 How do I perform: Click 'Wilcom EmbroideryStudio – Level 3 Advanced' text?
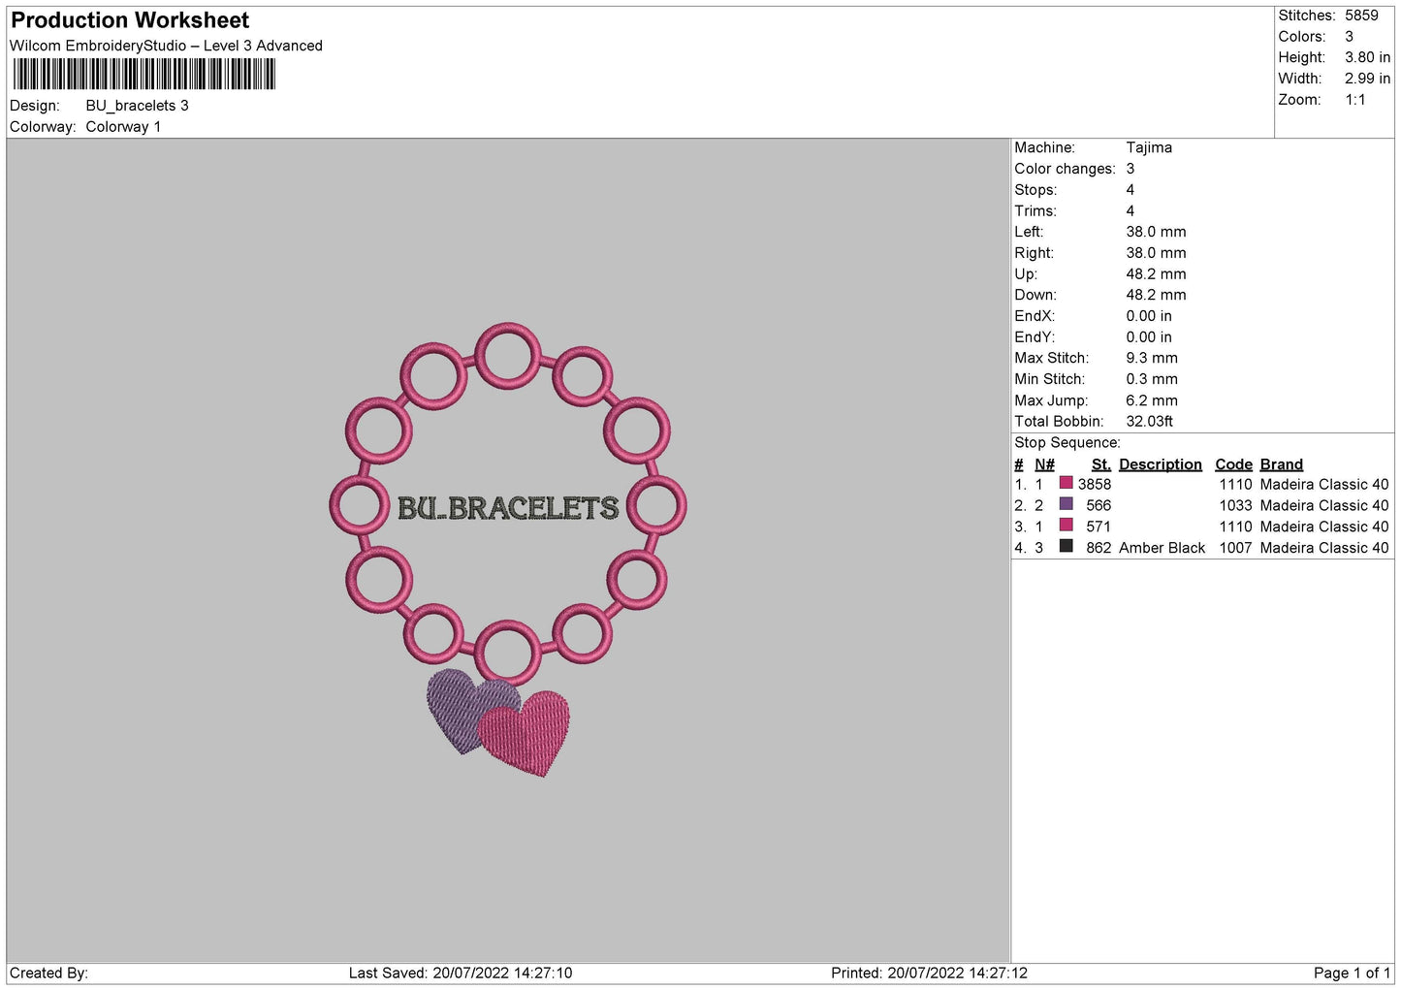(166, 46)
